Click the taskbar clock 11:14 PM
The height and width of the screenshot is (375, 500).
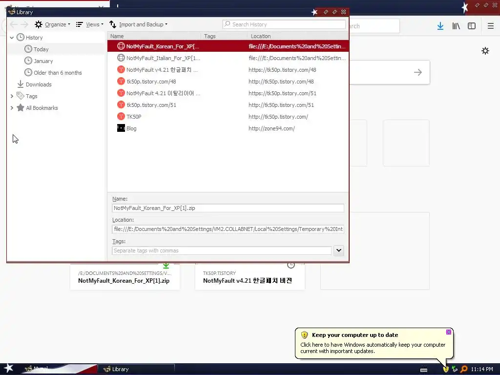click(482, 369)
